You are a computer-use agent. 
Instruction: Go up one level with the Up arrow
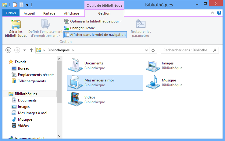tap(31, 50)
